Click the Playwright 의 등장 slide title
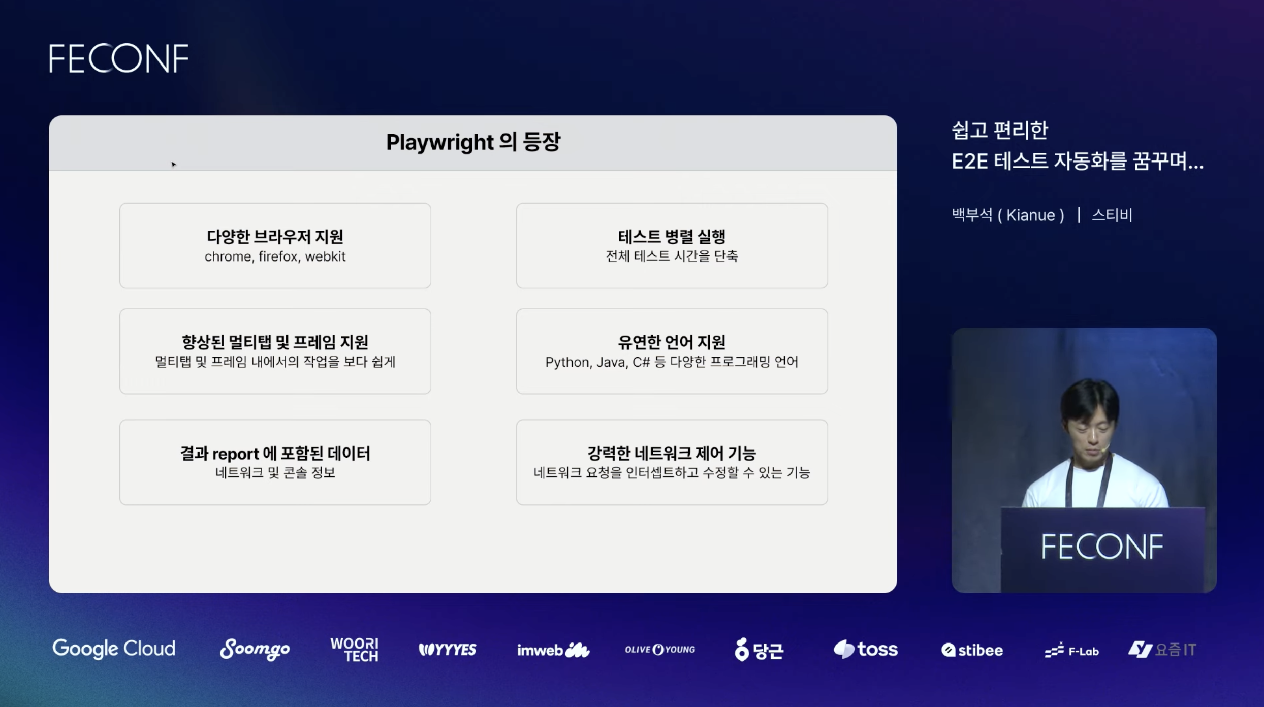 (473, 142)
